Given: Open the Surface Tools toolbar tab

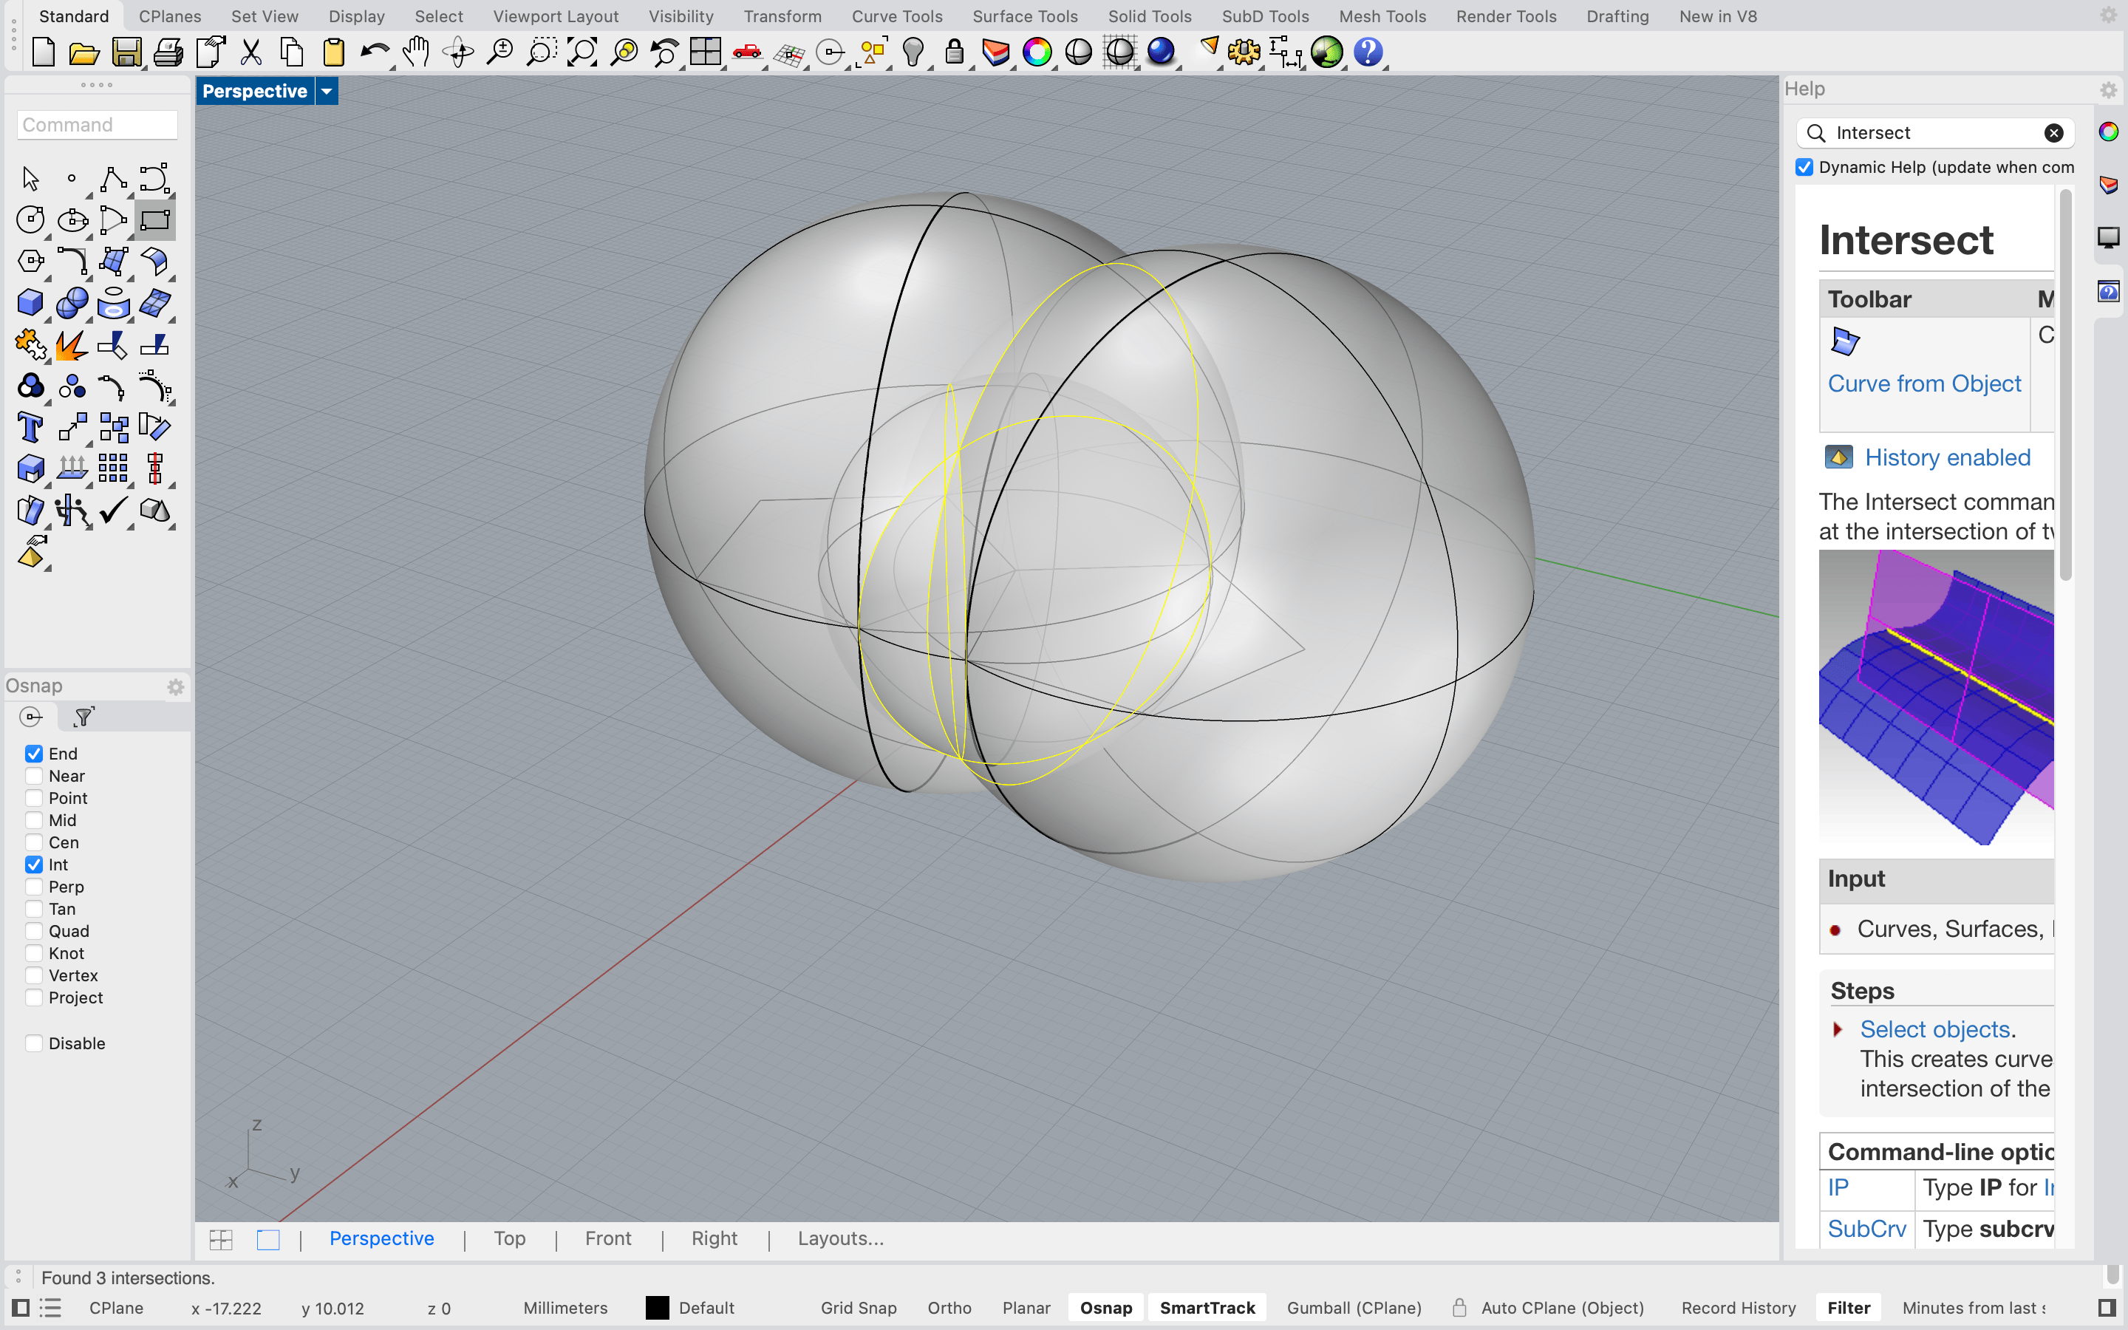Looking at the screenshot, I should coord(1024,16).
